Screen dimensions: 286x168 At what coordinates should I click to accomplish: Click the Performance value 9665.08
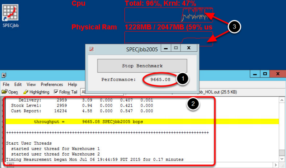click(x=160, y=79)
